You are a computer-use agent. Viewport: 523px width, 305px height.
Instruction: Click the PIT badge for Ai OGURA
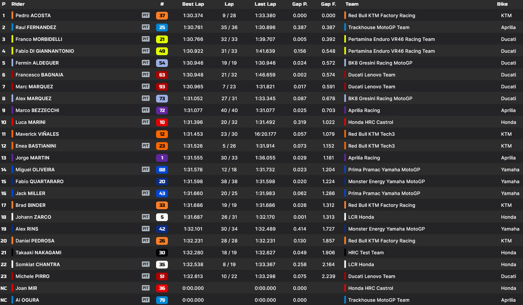coord(145,300)
